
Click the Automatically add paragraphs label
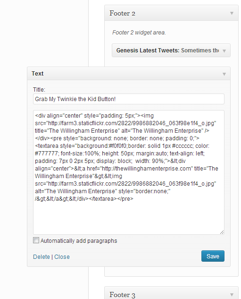[79, 241]
